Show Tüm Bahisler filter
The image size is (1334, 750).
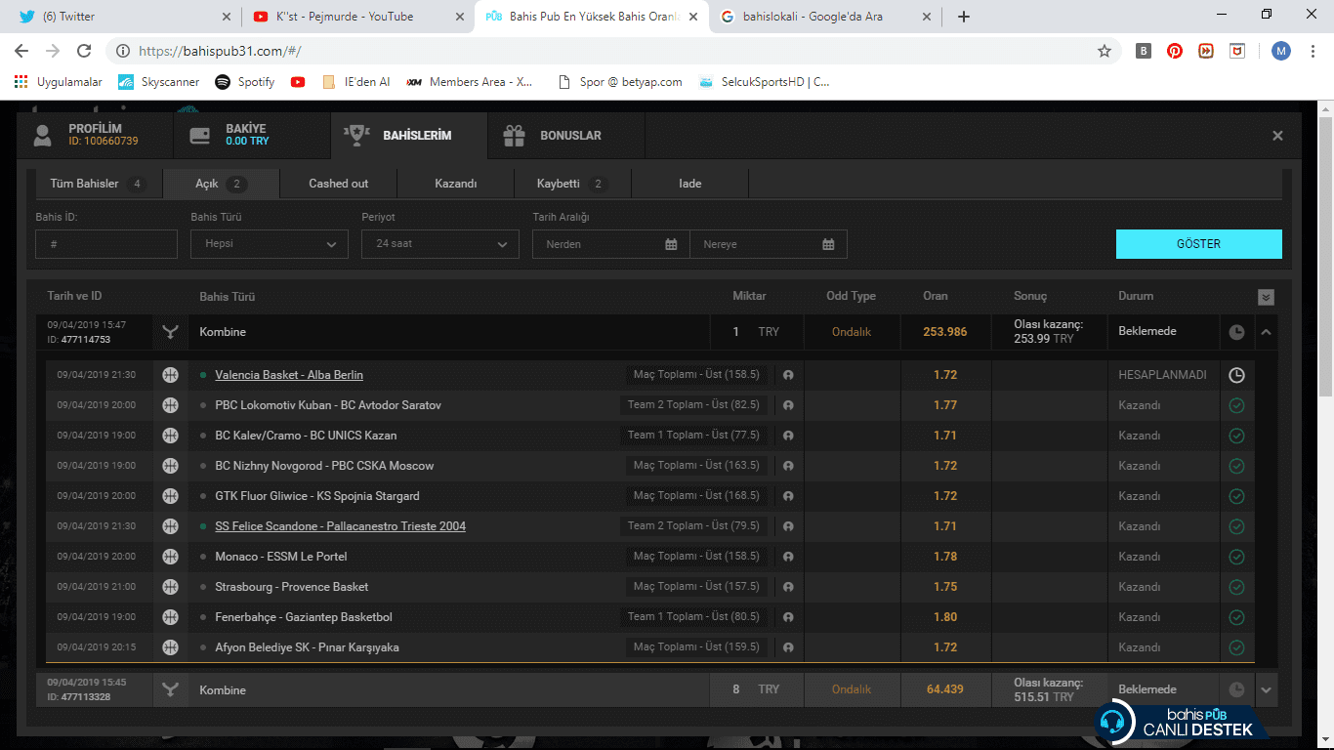pos(98,184)
